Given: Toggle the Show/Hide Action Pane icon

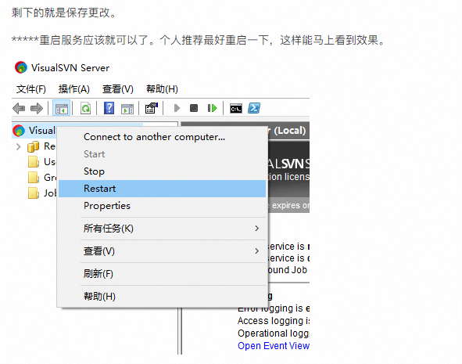Looking at the screenshot, I should point(127,108).
